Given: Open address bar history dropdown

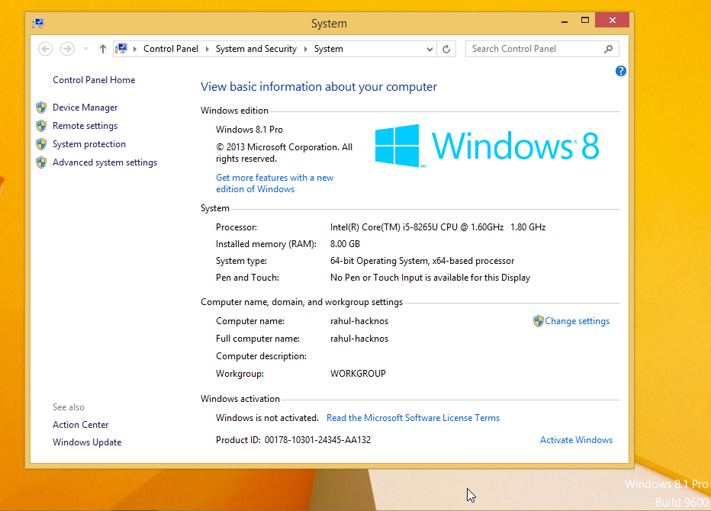Looking at the screenshot, I should coord(429,49).
